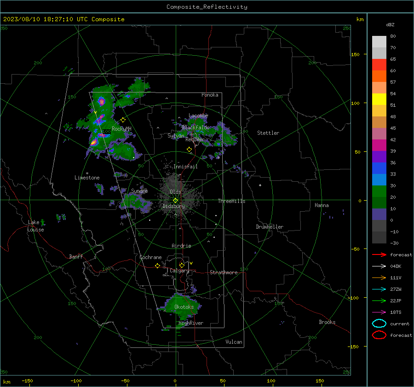Click the Olds label near radar center
The image size is (414, 387).
[x=175, y=192]
